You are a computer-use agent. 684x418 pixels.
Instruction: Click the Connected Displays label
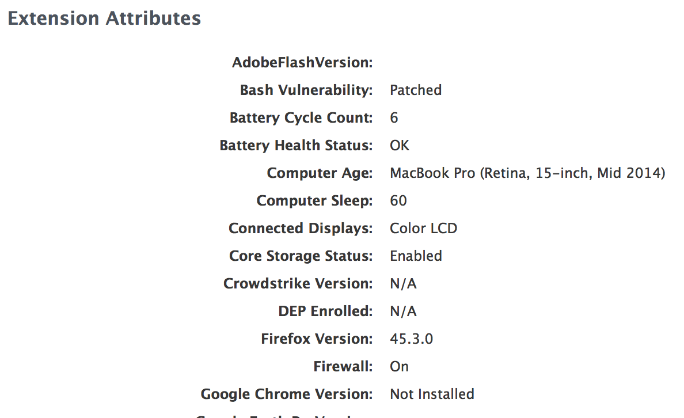(x=301, y=228)
